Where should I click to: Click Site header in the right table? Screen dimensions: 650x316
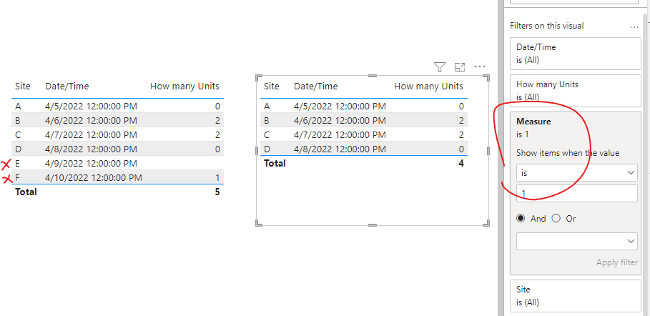pyautogui.click(x=272, y=87)
